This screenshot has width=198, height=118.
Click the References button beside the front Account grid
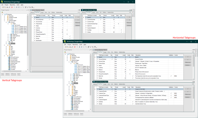click(188, 62)
